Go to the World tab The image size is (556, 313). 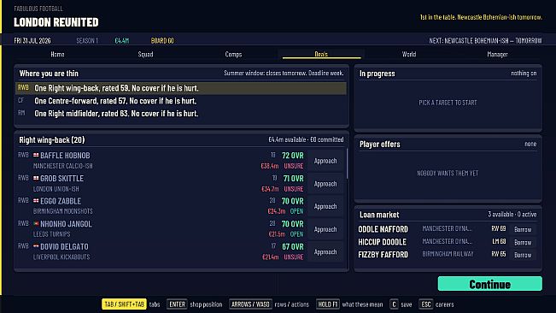click(409, 54)
